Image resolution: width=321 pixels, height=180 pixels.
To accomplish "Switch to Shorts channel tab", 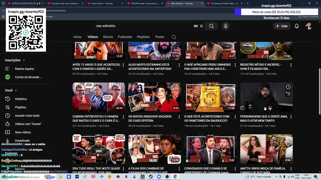I will [108, 37].
